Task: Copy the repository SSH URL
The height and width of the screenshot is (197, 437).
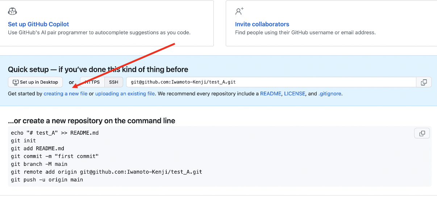Action: [x=424, y=82]
